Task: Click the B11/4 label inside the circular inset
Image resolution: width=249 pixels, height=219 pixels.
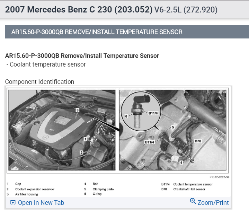Action: [153, 113]
